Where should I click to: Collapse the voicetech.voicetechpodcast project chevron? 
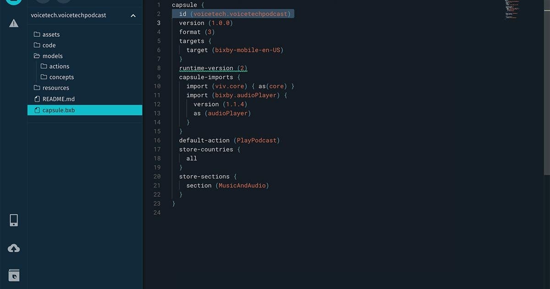[x=133, y=16]
